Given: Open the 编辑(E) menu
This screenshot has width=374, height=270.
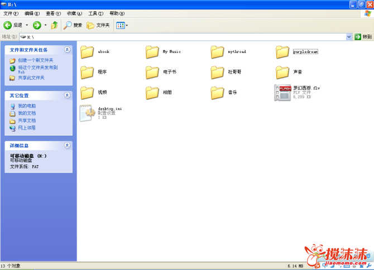Looking at the screenshot, I should pos(32,13).
